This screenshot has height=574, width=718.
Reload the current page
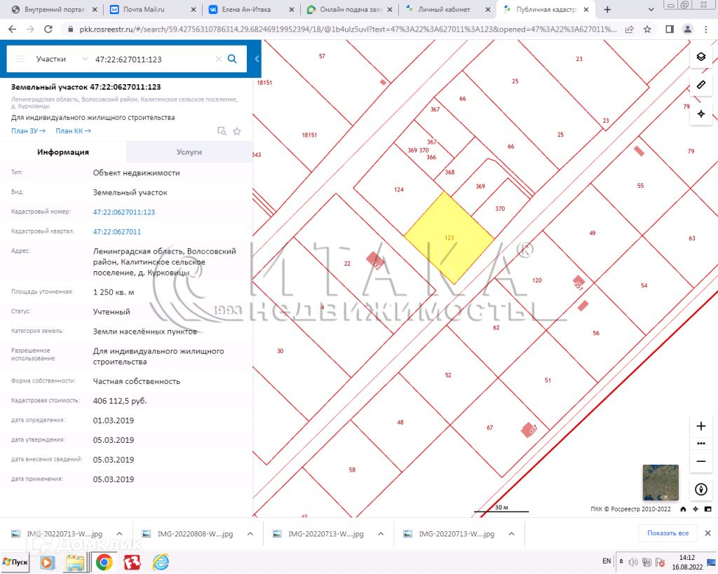click(x=48, y=29)
